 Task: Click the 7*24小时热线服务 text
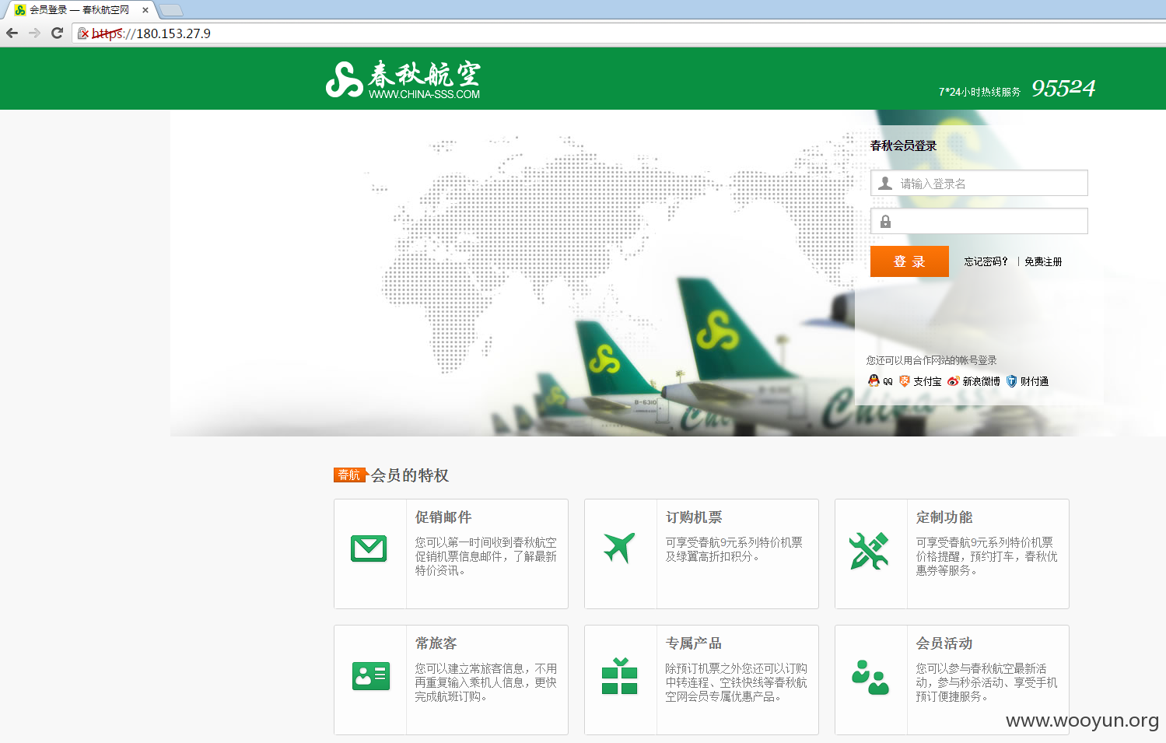tap(979, 92)
